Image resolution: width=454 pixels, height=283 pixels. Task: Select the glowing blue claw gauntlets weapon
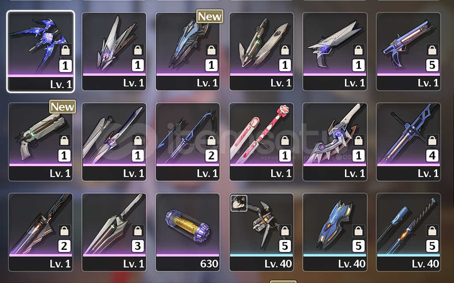41,52
